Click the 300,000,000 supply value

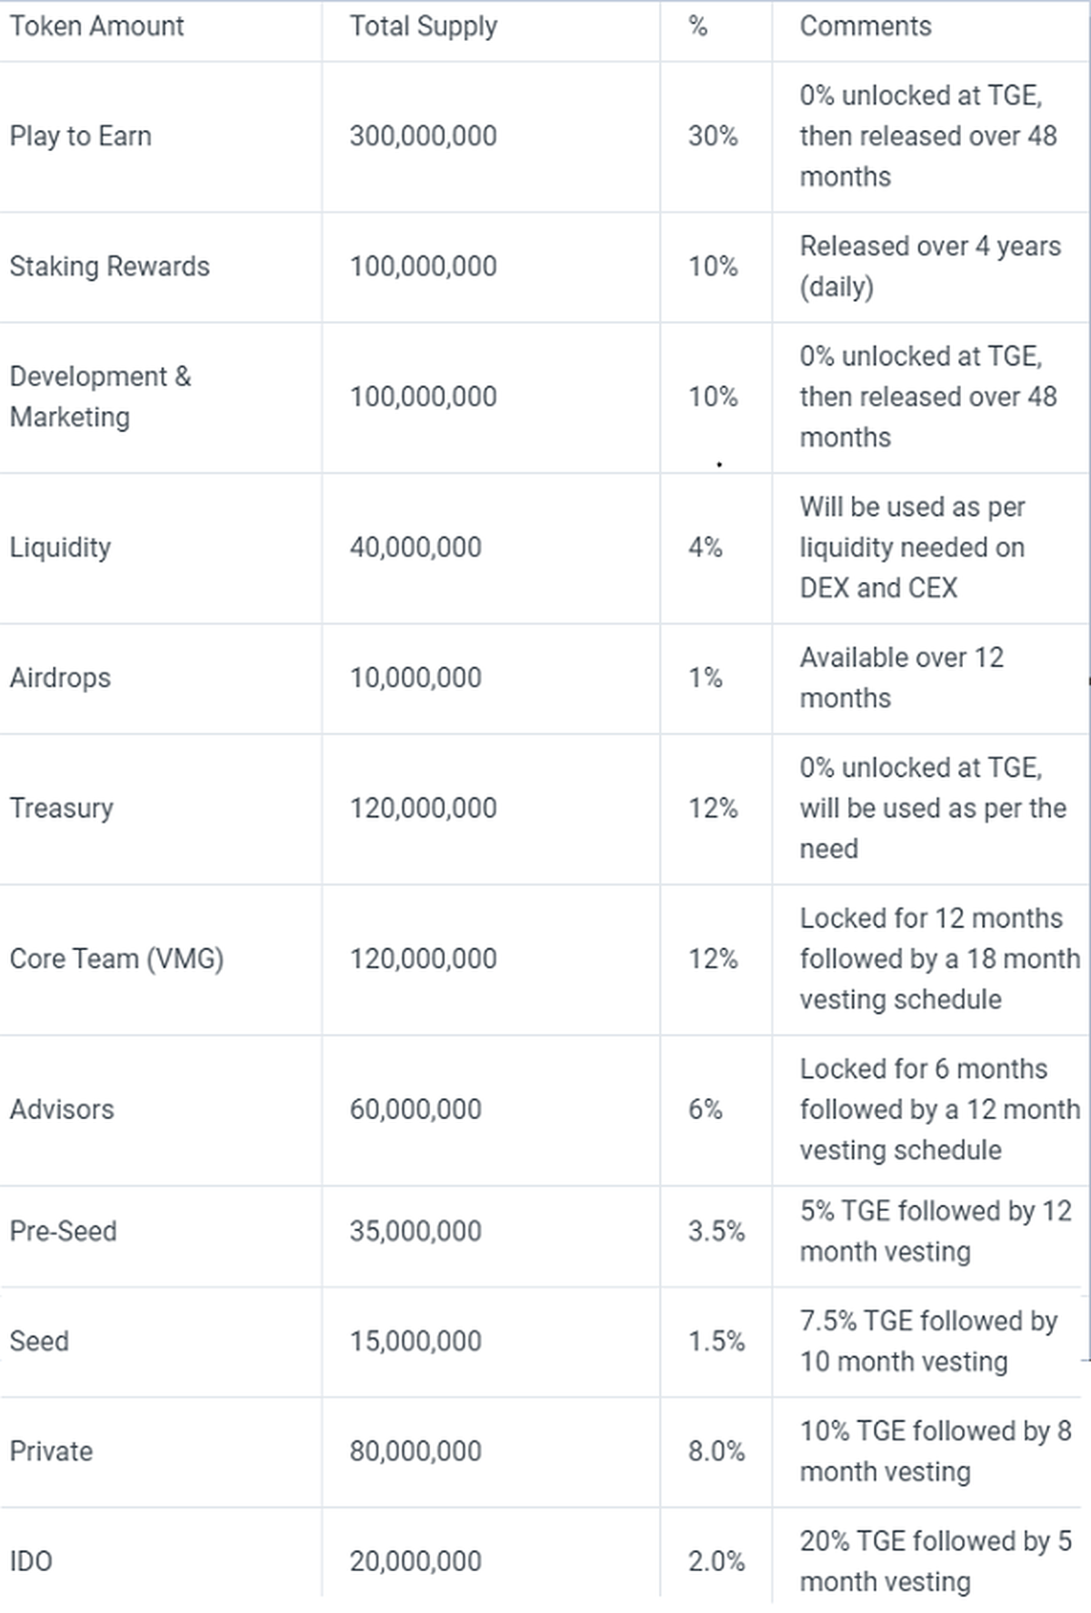coord(423,136)
